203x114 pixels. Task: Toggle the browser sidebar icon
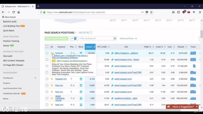pyautogui.click(x=179, y=12)
